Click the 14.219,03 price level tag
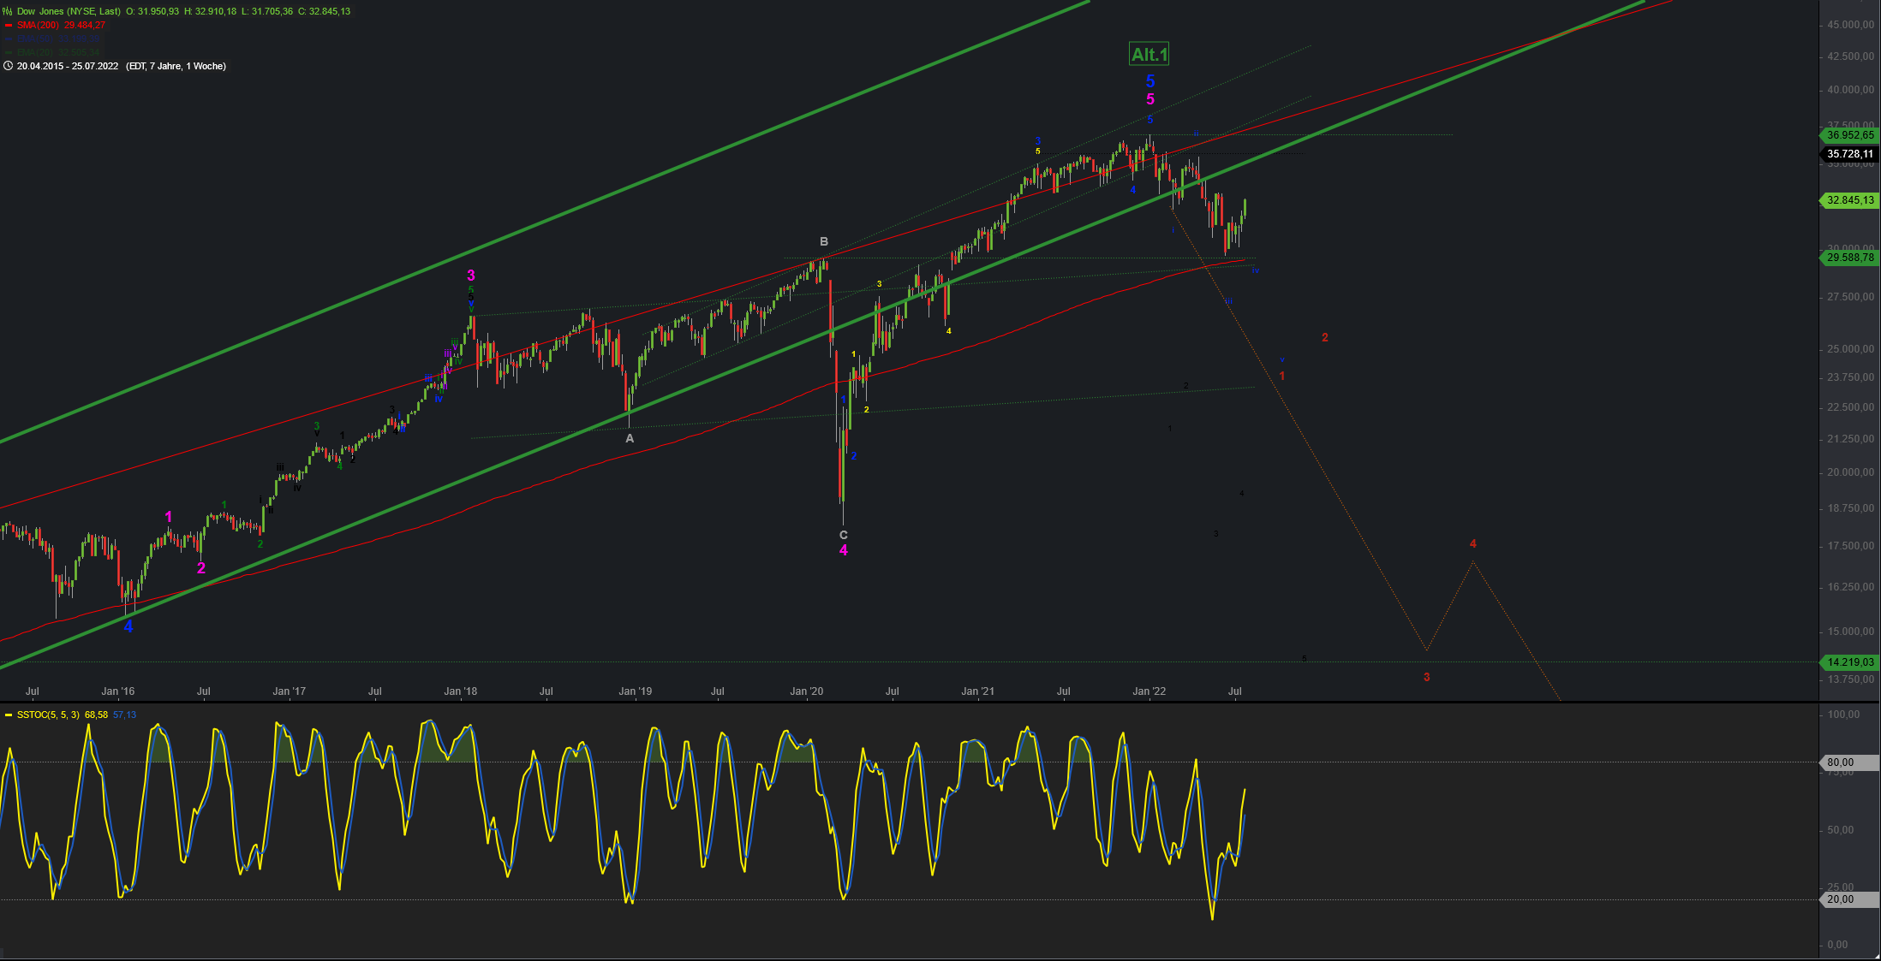Viewport: 1881px width, 961px height. 1850,662
